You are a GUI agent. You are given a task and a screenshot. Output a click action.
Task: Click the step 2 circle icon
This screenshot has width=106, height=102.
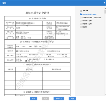point(81,18)
